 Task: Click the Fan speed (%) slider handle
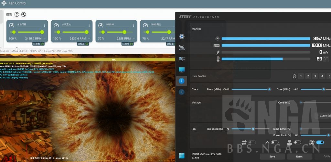click(x=253, y=129)
